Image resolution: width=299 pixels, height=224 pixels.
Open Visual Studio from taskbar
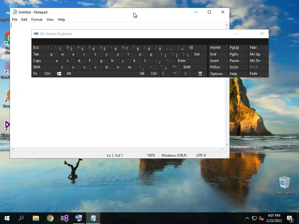click(x=65, y=218)
